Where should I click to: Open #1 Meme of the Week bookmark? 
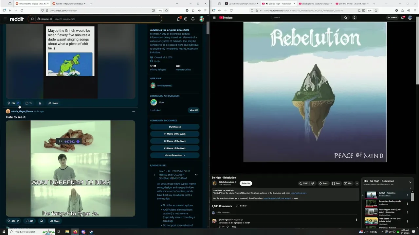[175, 134]
